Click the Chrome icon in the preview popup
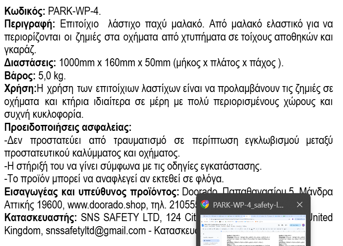 click(205, 205)
